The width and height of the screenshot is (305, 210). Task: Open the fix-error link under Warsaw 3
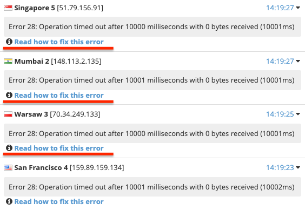point(59,148)
